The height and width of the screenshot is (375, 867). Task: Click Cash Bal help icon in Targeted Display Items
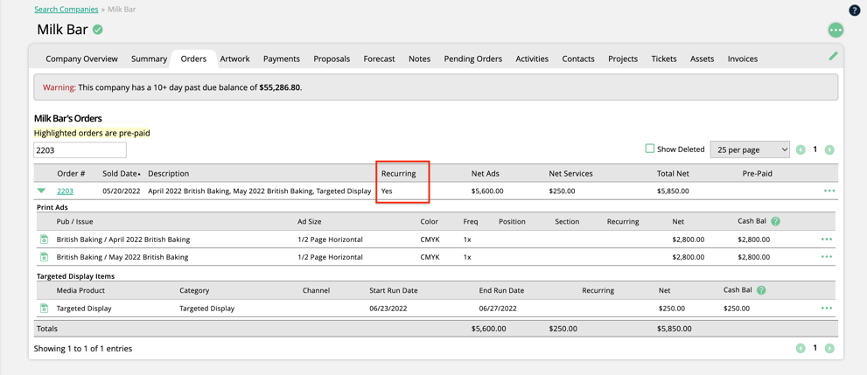tap(761, 290)
